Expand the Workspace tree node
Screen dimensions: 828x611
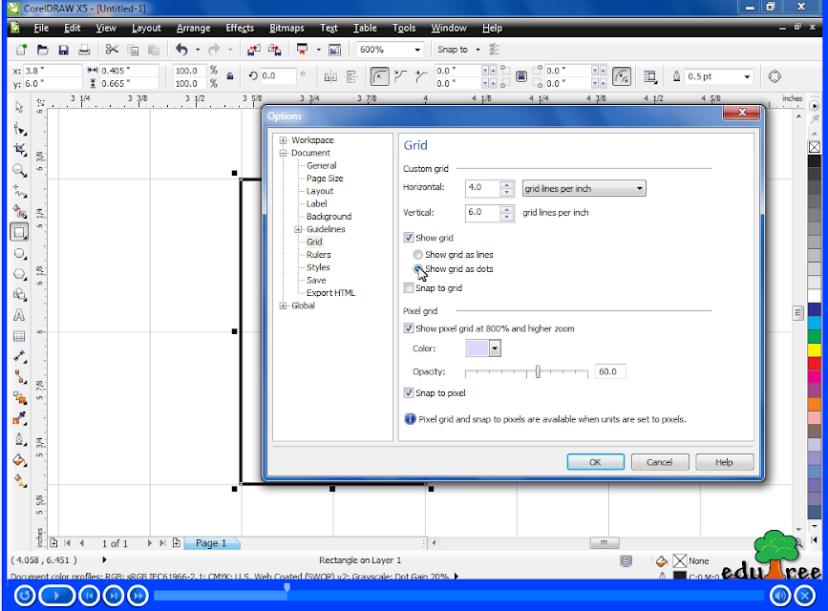283,140
